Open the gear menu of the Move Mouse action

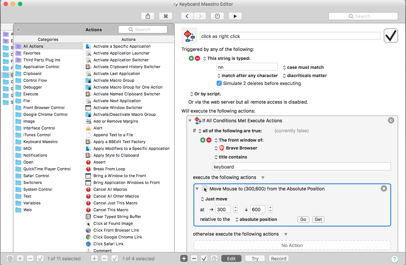384,189
